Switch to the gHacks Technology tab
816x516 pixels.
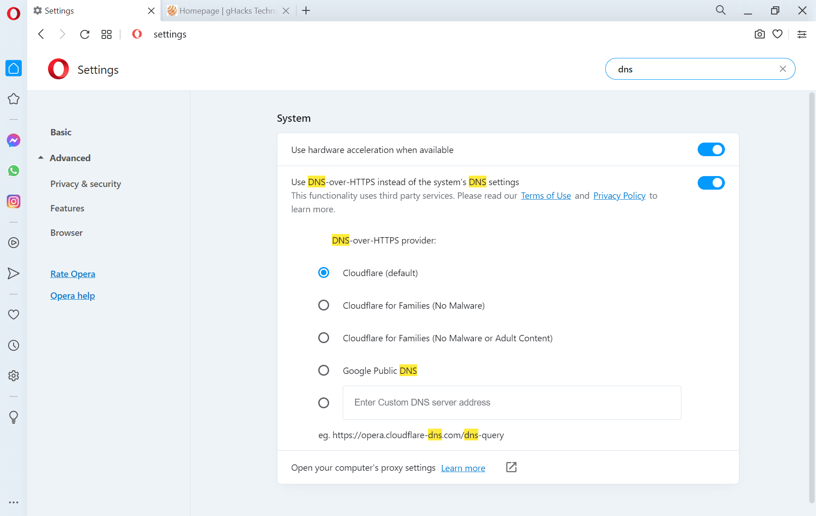click(222, 10)
